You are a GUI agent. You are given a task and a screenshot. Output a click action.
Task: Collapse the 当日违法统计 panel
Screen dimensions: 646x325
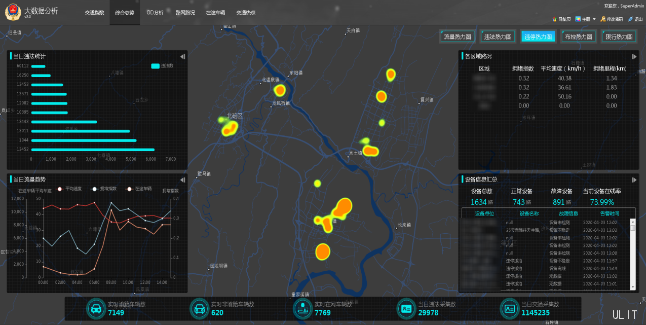182,56
